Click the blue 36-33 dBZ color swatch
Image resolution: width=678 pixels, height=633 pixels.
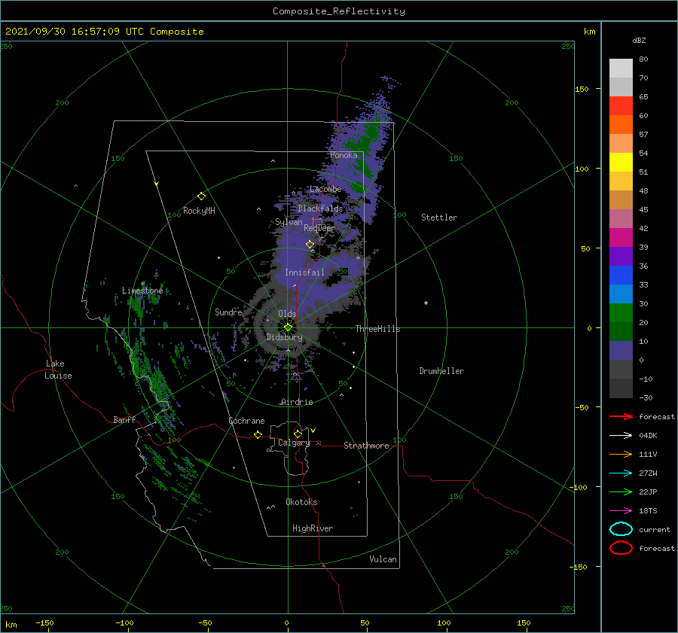point(621,275)
